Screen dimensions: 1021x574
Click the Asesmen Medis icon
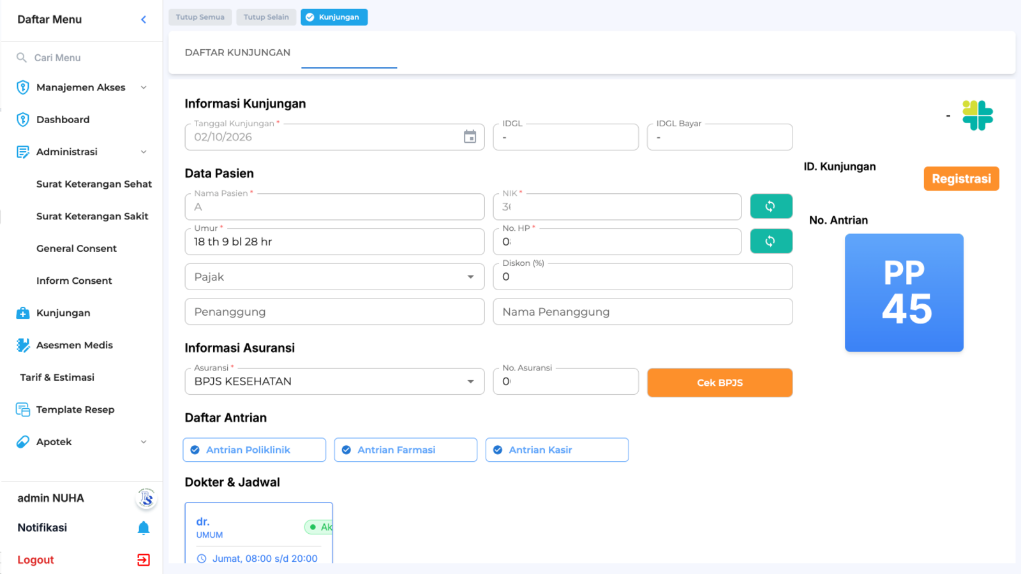(x=23, y=345)
